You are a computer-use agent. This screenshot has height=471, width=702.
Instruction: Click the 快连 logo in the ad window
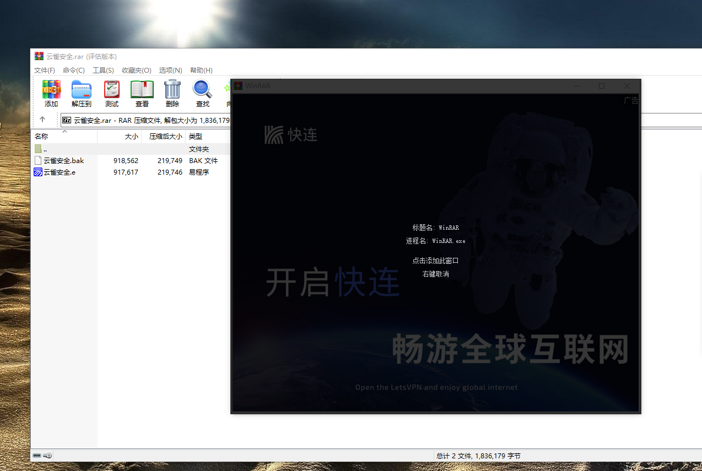pyautogui.click(x=291, y=134)
